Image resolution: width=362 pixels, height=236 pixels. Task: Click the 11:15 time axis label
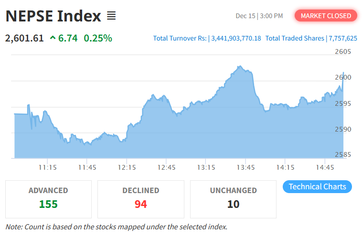click(48, 167)
